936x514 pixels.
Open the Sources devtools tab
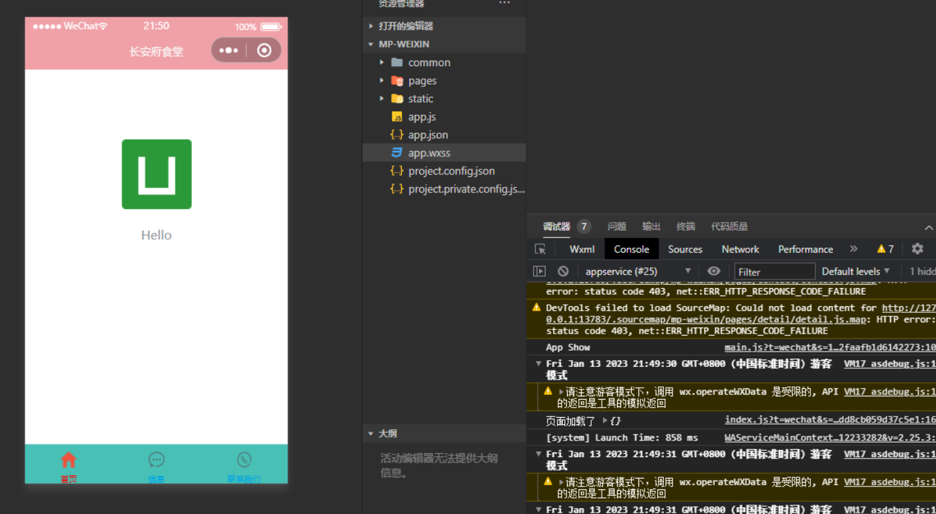(685, 249)
